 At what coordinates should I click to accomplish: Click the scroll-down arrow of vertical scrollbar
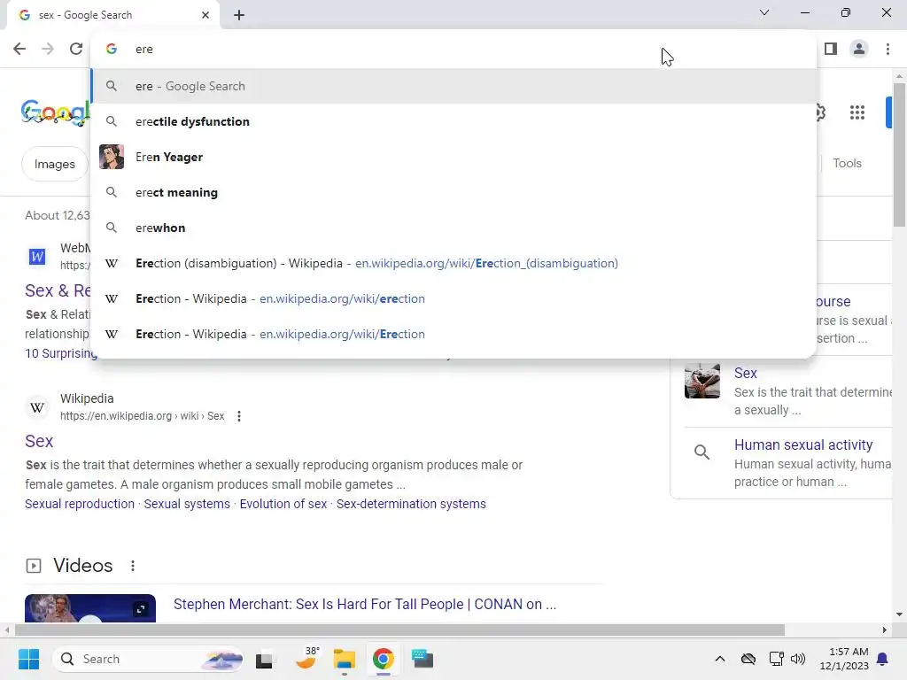pyautogui.click(x=900, y=614)
